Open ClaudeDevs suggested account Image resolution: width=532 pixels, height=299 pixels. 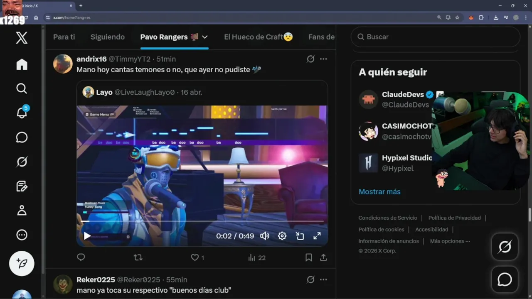(395, 99)
